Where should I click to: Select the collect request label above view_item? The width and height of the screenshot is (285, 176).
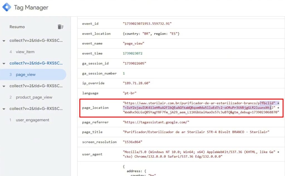pos(36,40)
